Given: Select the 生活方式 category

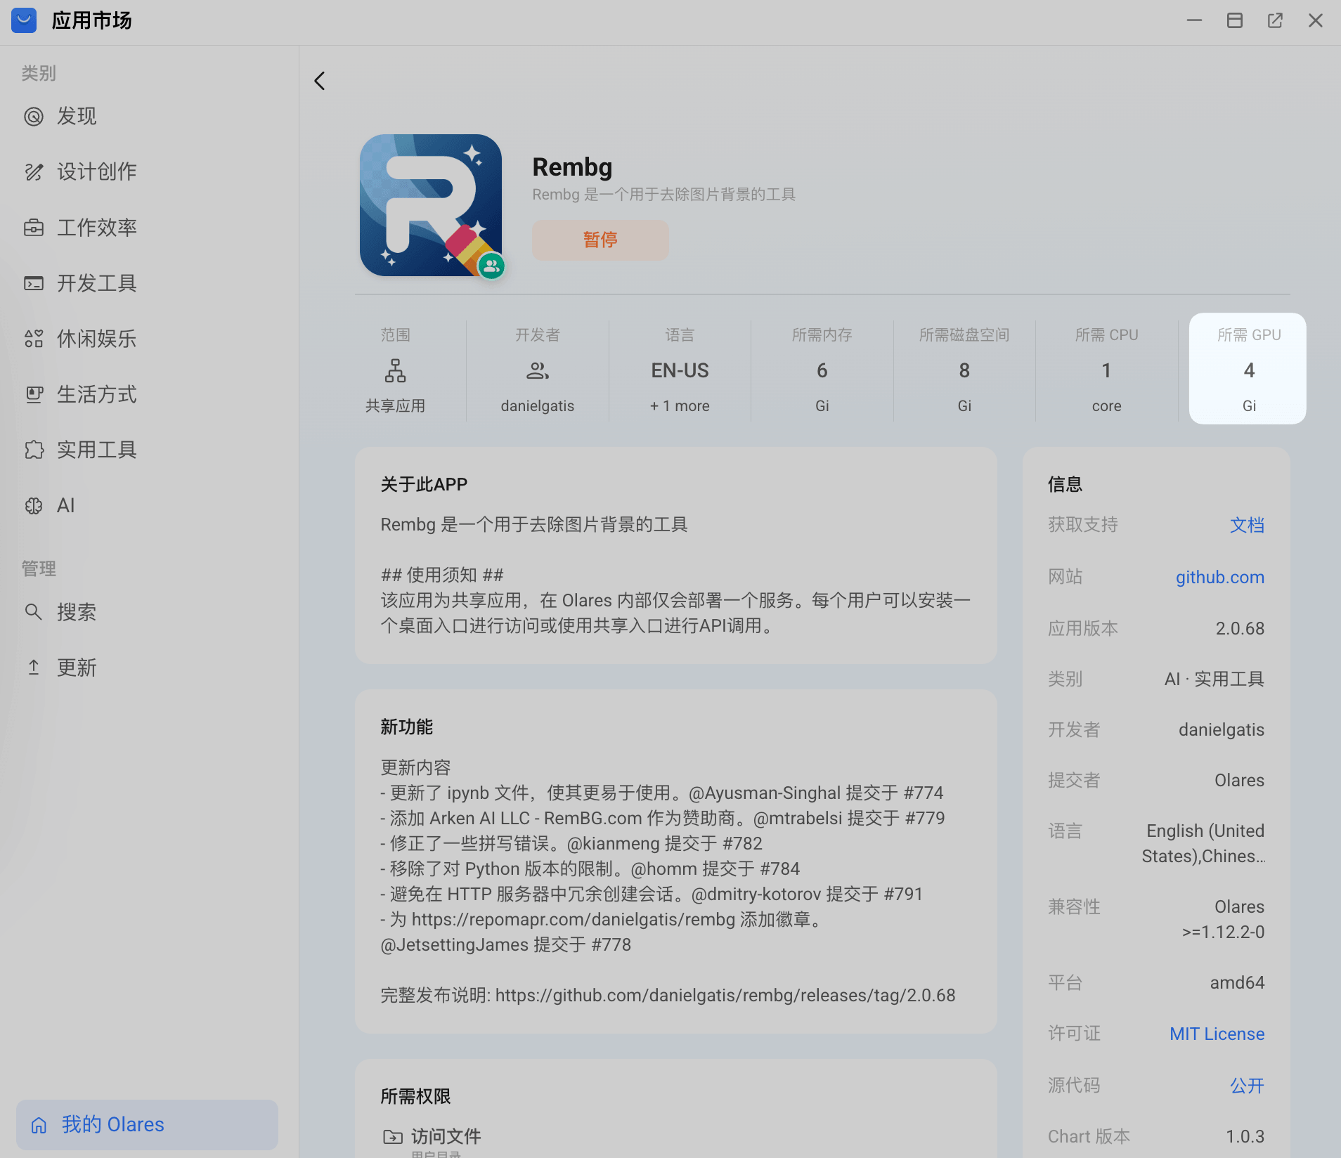Looking at the screenshot, I should coord(97,394).
